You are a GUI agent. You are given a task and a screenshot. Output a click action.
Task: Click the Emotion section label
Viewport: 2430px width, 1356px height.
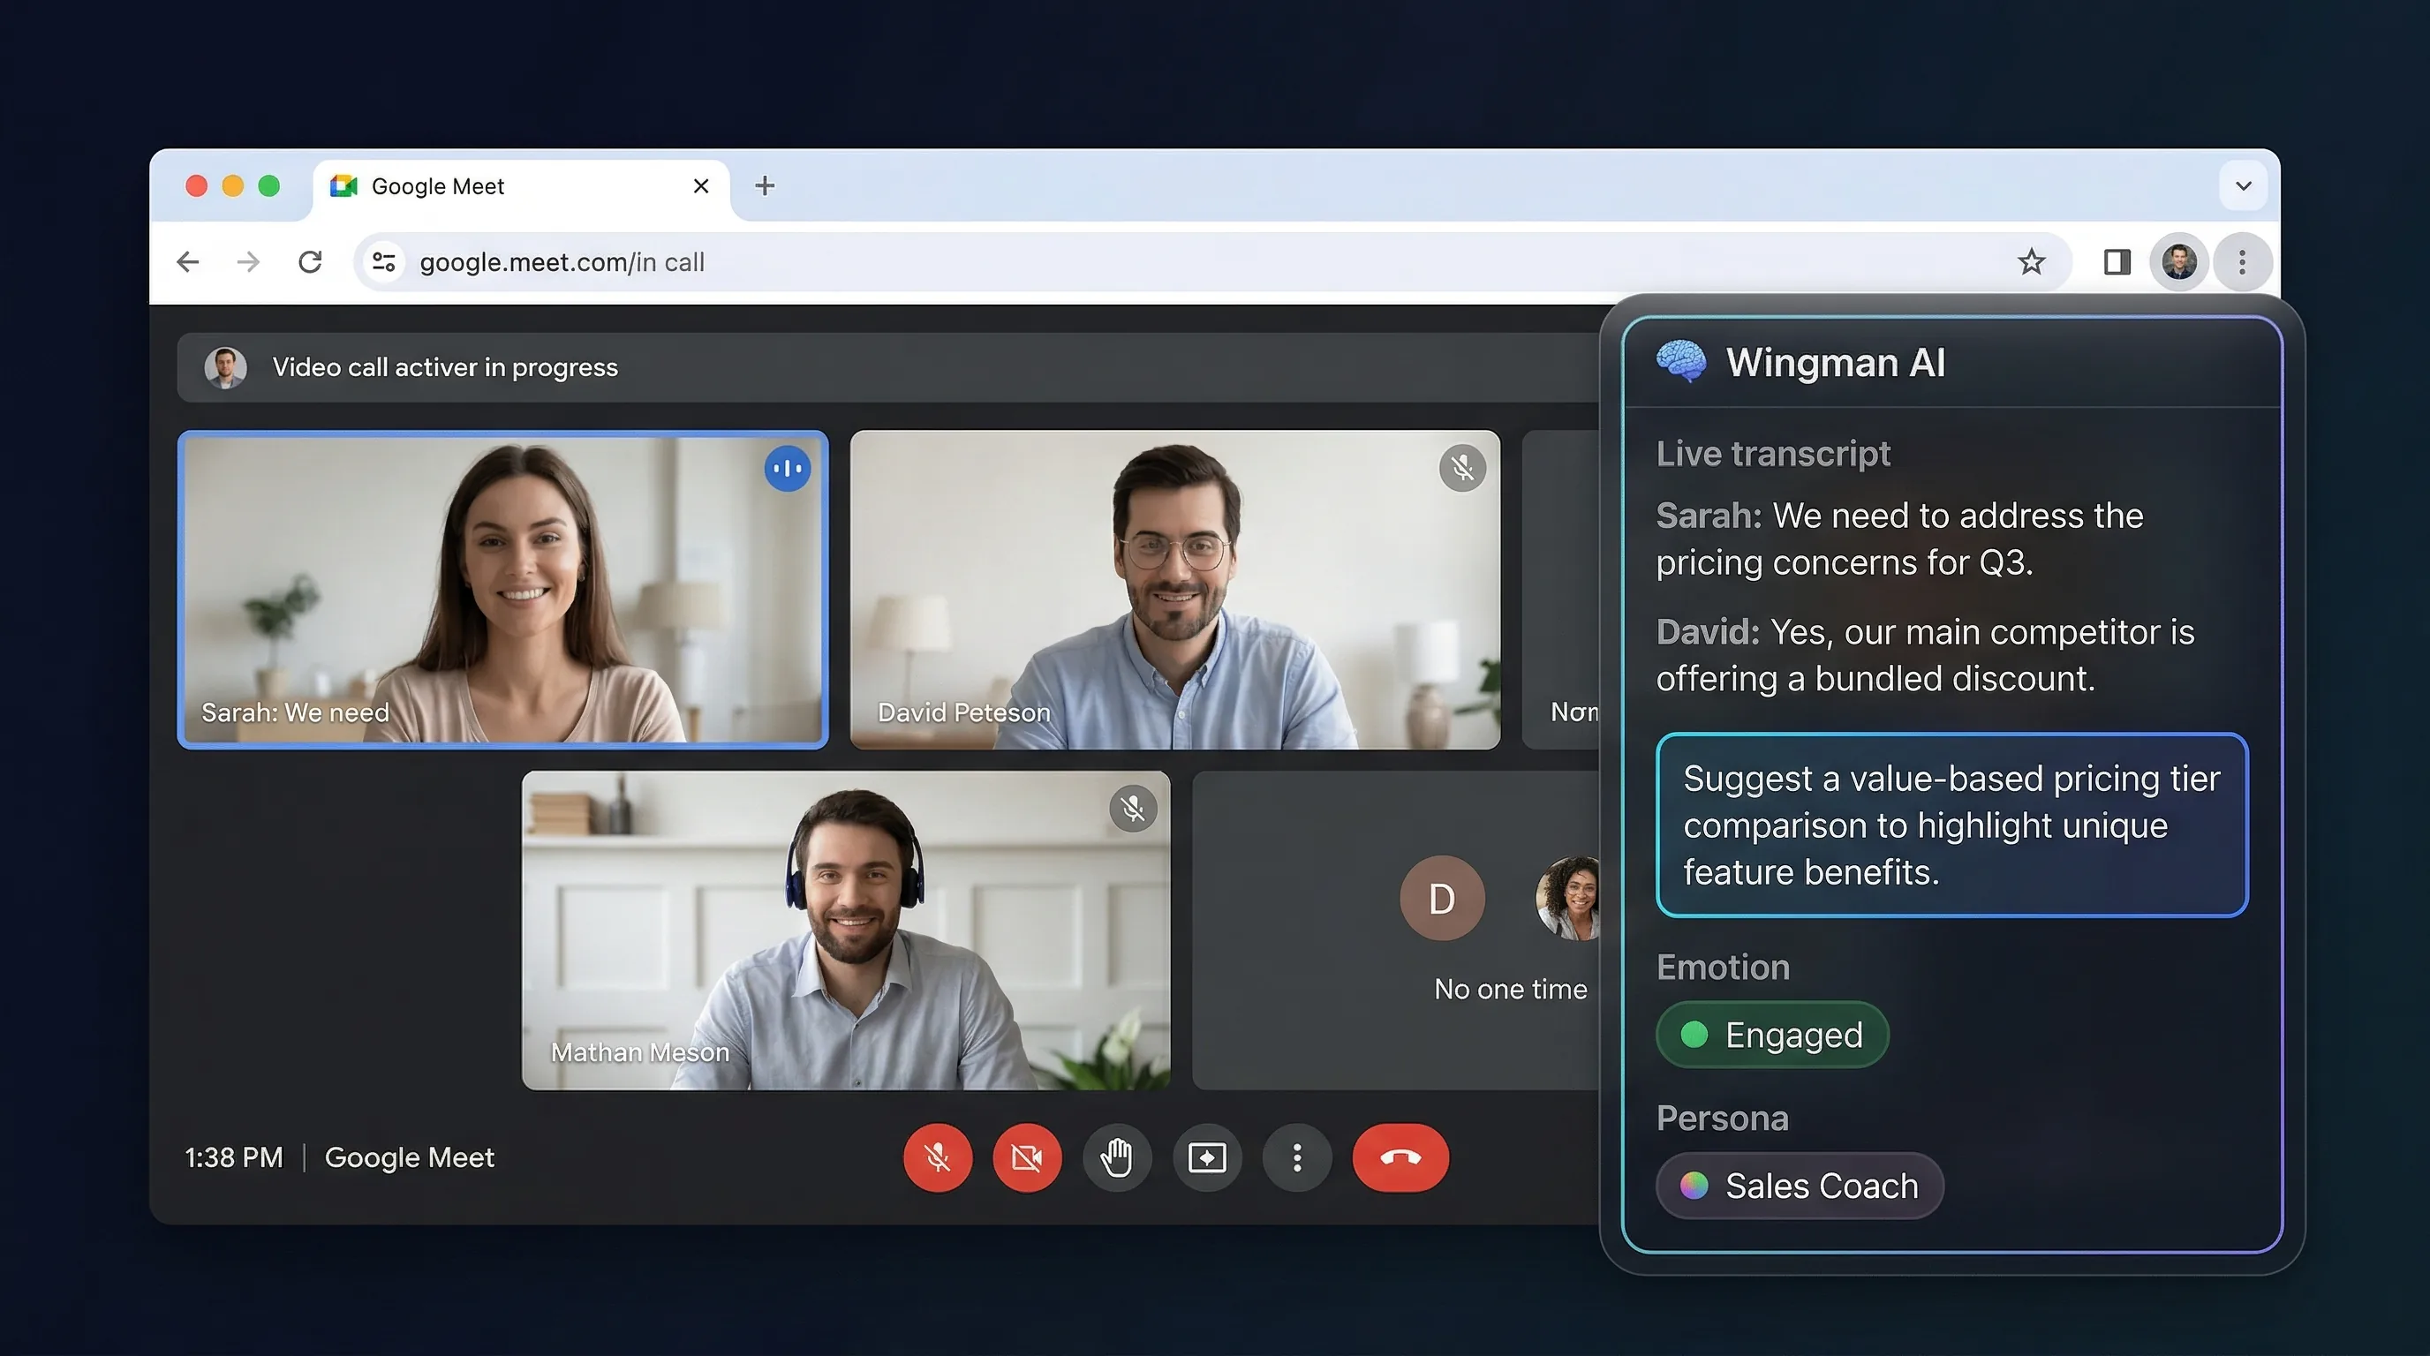1723,967
